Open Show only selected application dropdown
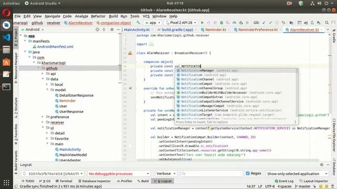The image size is (337, 189). 297,174
